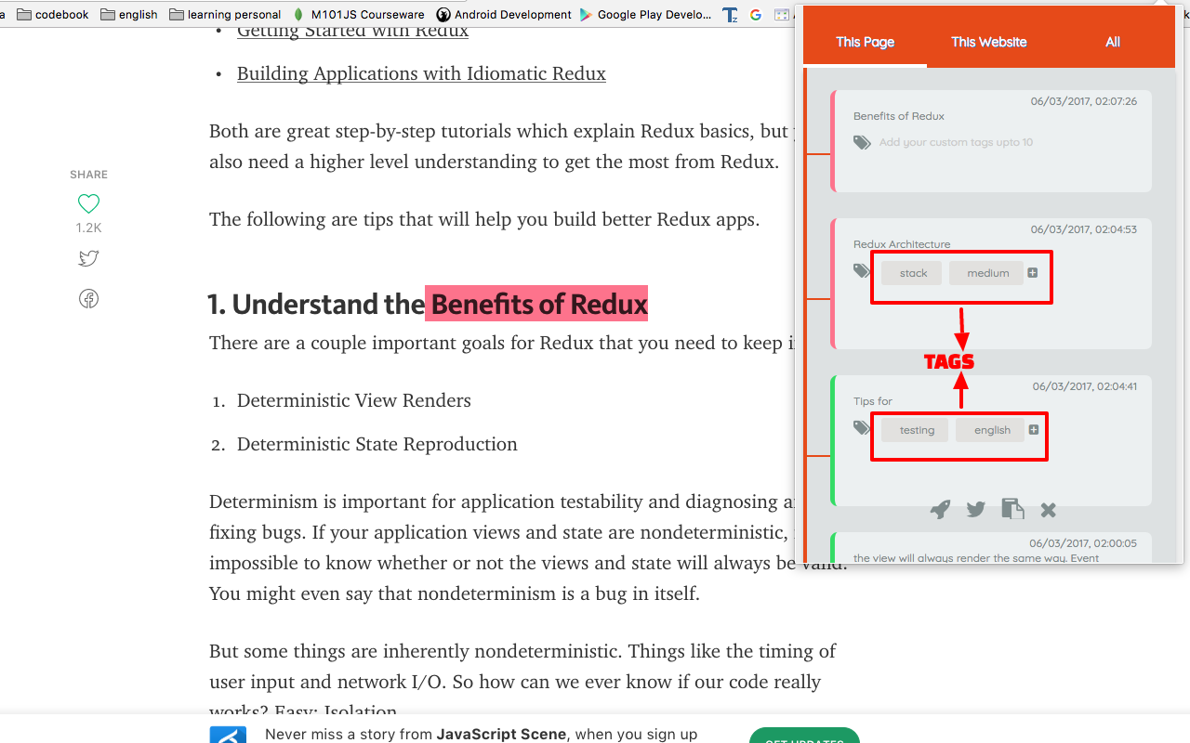This screenshot has height=743, width=1190.
Task: Open M101JS Courseware bookmark
Action: pos(358,14)
